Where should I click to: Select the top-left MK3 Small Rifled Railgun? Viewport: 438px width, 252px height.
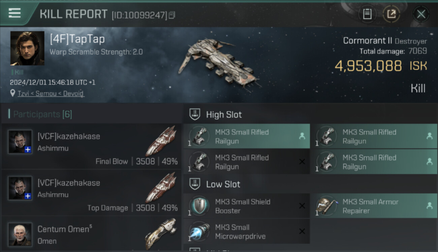pyautogui.click(x=247, y=136)
